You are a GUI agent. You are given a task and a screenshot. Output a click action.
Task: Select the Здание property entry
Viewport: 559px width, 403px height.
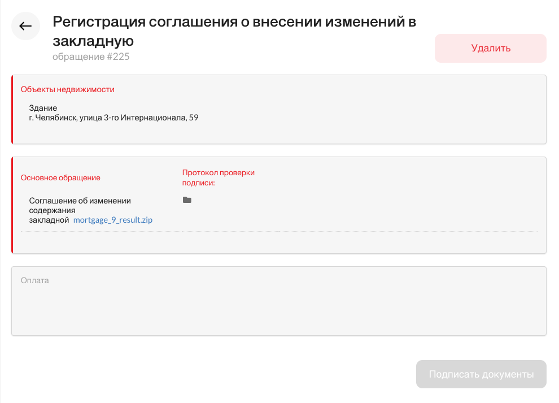click(43, 108)
